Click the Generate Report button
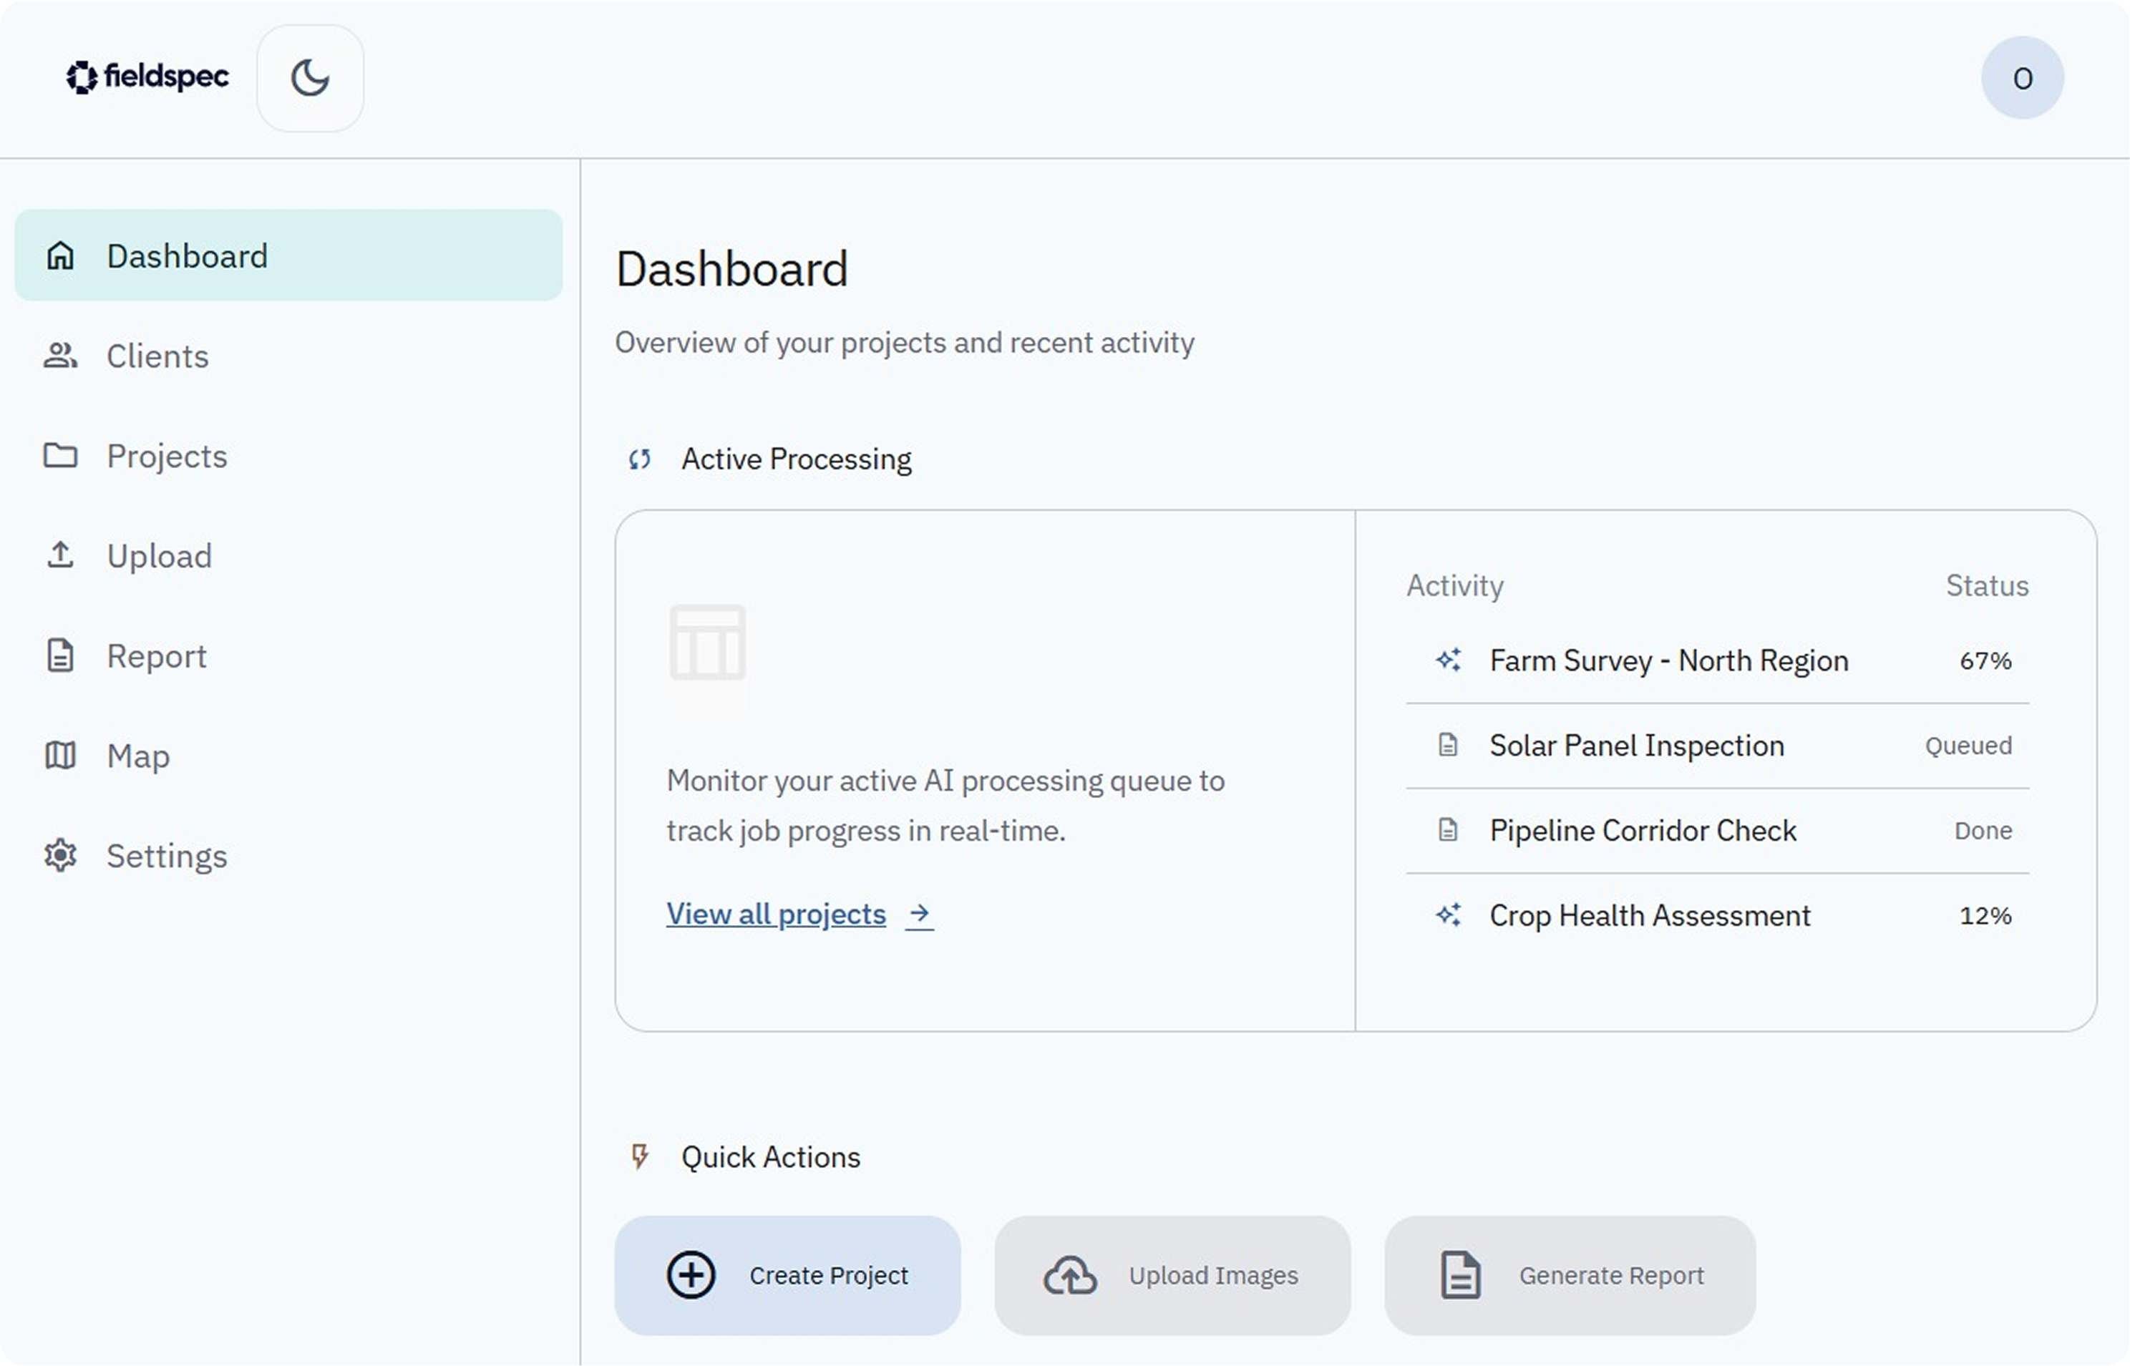The width and height of the screenshot is (2130, 1366). pyautogui.click(x=1570, y=1276)
